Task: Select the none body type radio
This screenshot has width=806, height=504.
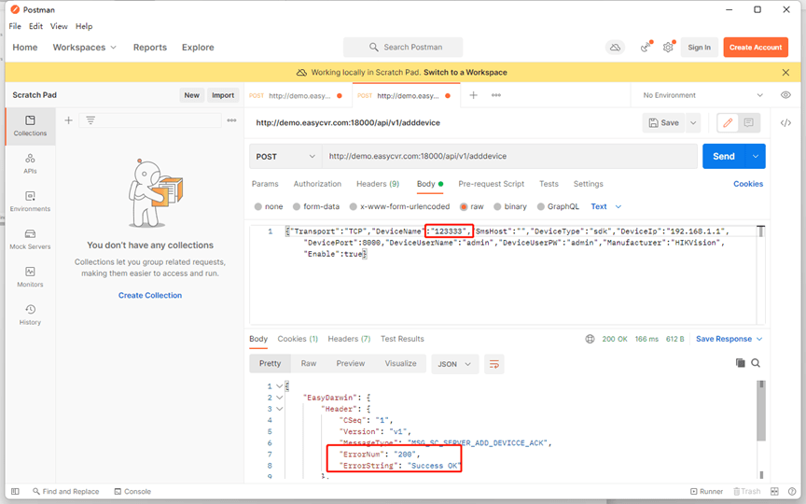Action: point(258,207)
